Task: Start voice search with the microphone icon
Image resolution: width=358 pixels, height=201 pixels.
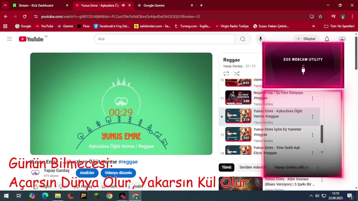Action: [x=260, y=39]
